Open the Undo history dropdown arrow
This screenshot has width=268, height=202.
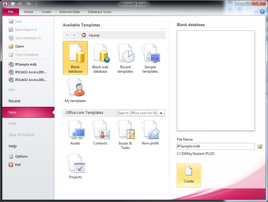coord(24,4)
